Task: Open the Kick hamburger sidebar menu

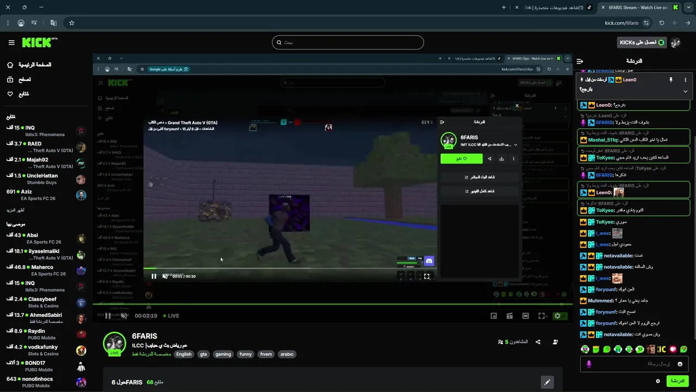Action: pyautogui.click(x=11, y=42)
